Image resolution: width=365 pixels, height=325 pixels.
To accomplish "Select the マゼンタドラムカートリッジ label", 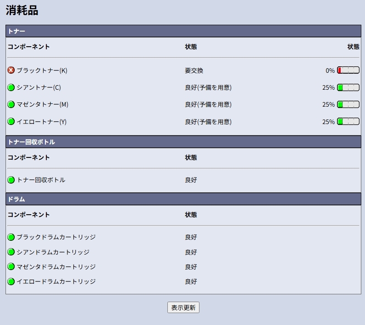I will (x=56, y=267).
